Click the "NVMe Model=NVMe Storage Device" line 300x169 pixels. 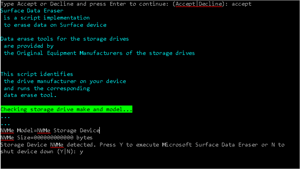click(x=50, y=130)
